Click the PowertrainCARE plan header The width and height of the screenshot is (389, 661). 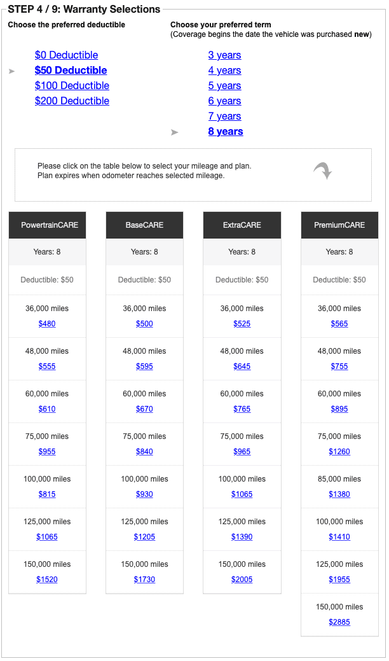[x=47, y=225]
